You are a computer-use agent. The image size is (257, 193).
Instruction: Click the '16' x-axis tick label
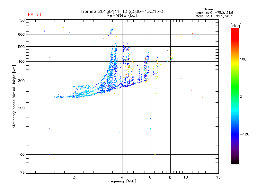click(218, 177)
